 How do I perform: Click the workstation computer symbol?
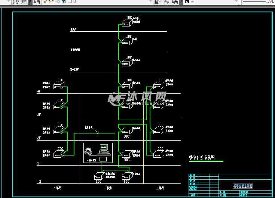click(104, 150)
